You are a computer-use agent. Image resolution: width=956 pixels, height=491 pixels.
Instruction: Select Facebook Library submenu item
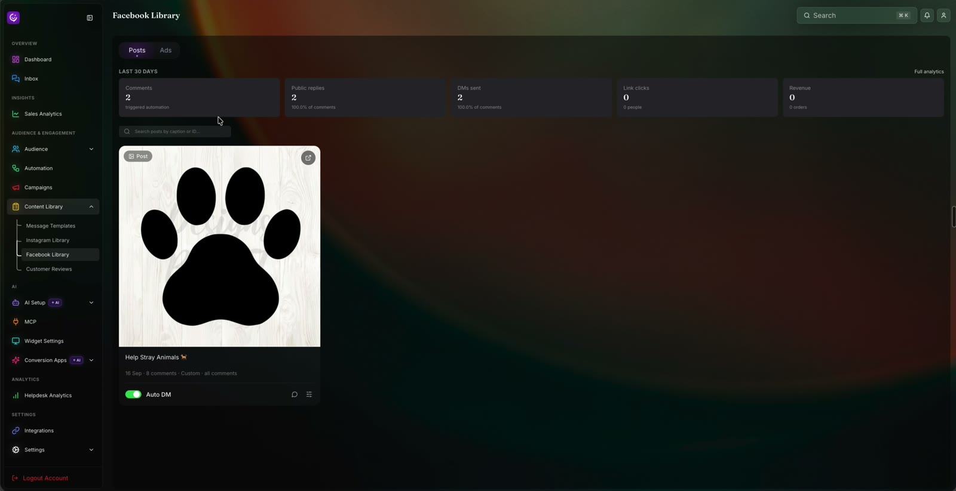point(60,255)
